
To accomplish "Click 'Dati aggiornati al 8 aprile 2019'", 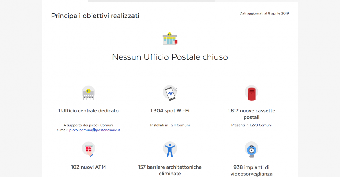I will [x=264, y=13].
